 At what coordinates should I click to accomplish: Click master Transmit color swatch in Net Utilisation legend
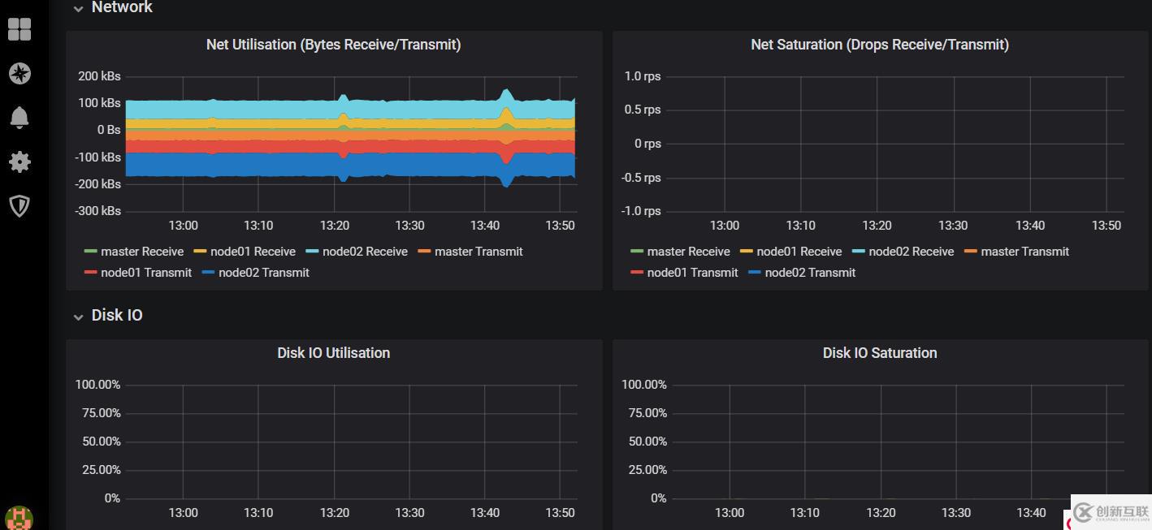tap(424, 252)
